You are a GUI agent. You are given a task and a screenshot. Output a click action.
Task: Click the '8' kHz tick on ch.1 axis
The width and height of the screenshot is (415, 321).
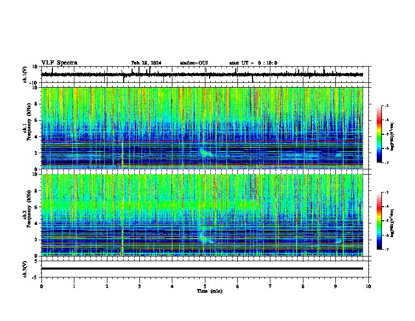point(36,104)
